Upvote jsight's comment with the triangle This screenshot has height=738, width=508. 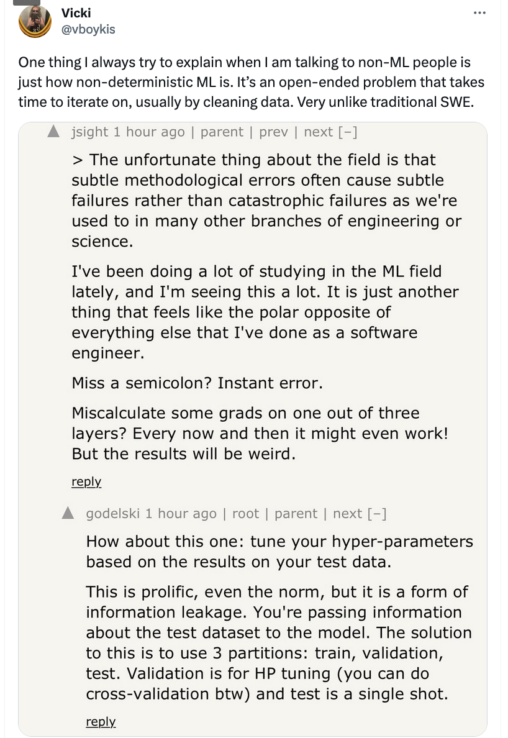(53, 131)
